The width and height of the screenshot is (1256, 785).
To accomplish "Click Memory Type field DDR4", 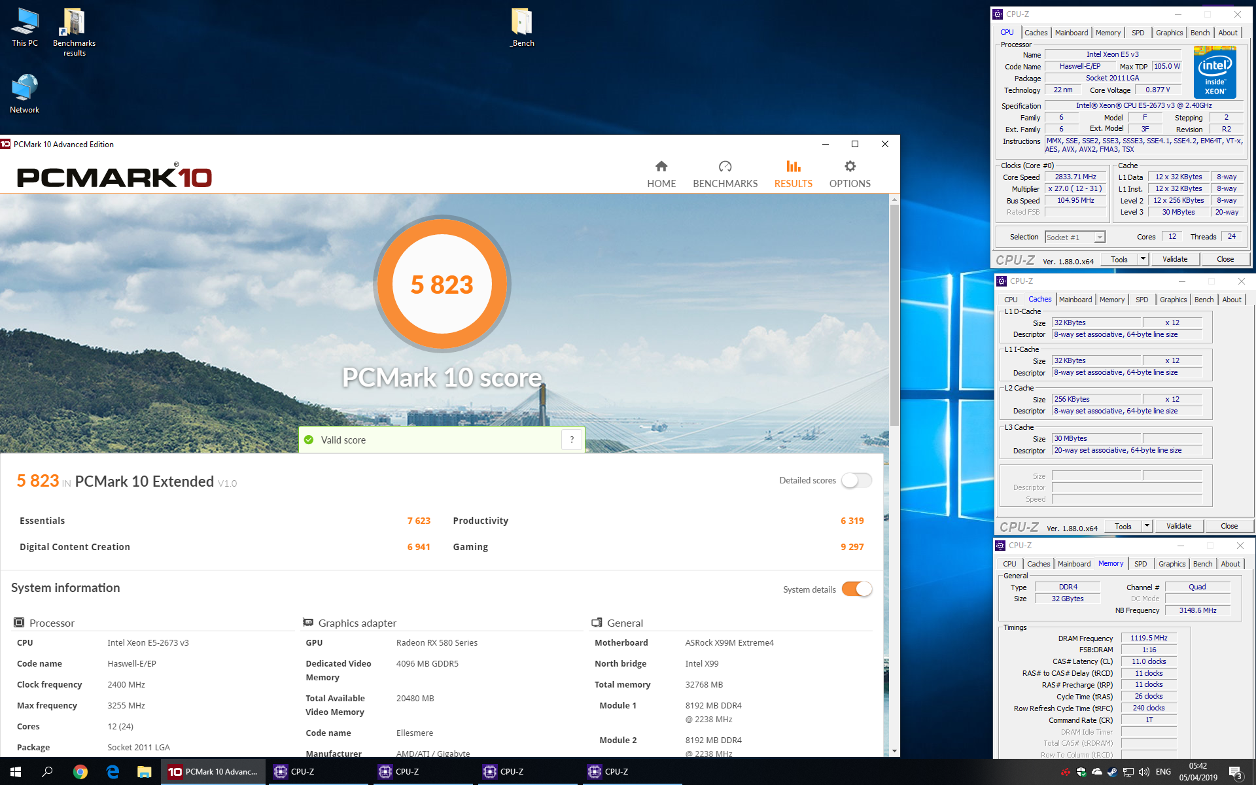I will click(1068, 587).
